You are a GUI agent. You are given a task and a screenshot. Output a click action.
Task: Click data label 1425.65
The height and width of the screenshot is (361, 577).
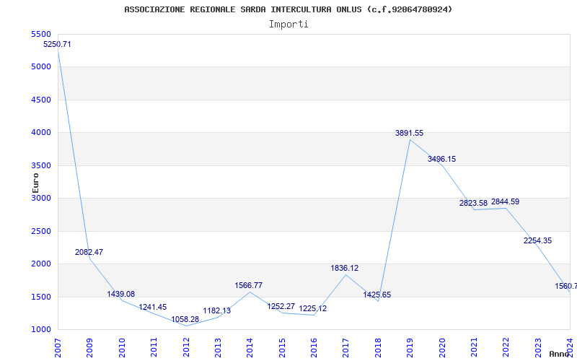[376, 295]
